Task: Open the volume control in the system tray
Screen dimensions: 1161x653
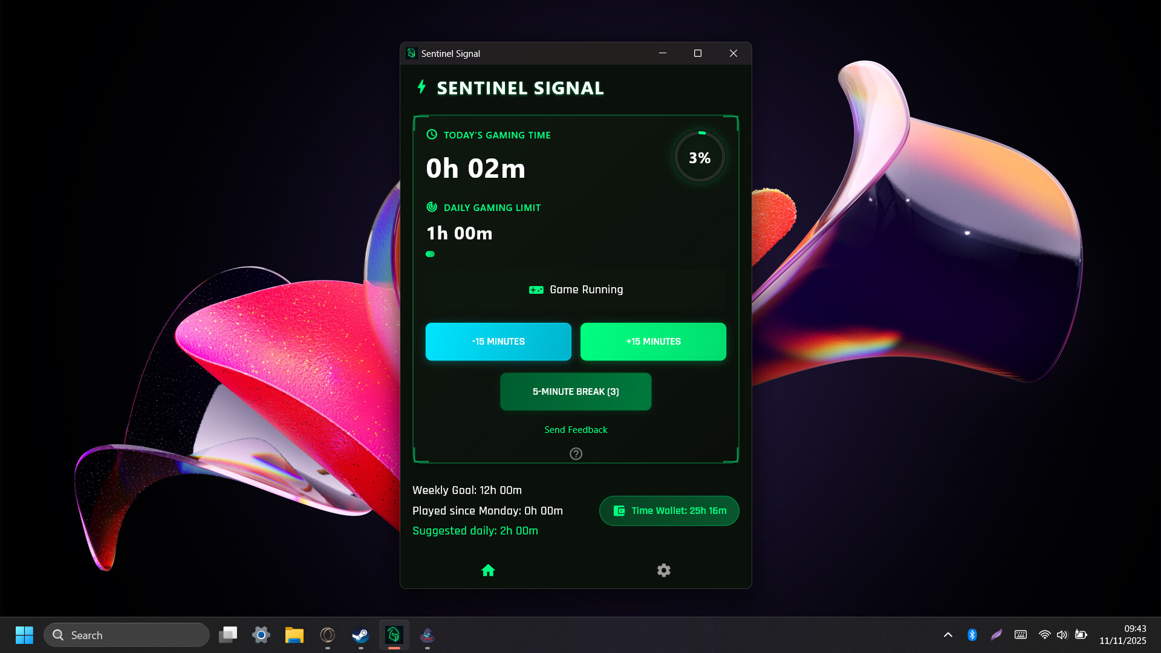Action: click(1062, 635)
